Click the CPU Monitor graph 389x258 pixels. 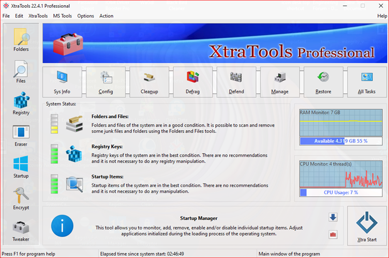341,174
